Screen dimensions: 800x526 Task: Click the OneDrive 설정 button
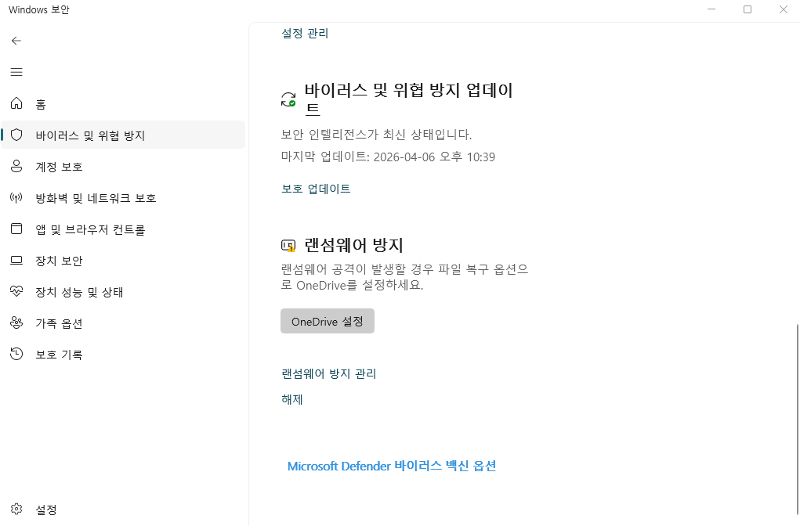coord(328,321)
